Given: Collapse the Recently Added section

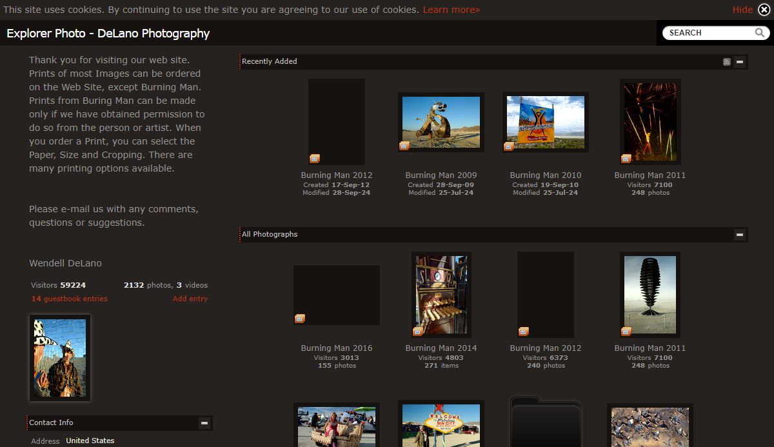Looking at the screenshot, I should (x=740, y=62).
